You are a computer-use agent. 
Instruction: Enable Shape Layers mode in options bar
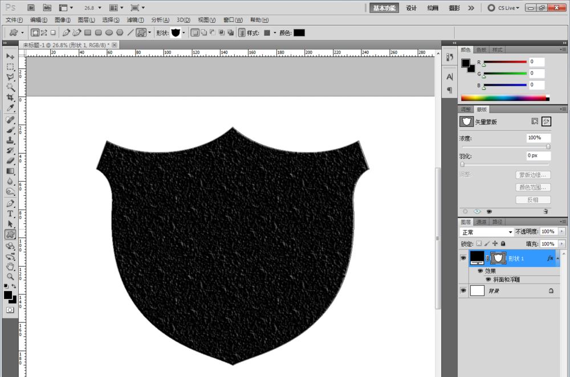point(35,32)
